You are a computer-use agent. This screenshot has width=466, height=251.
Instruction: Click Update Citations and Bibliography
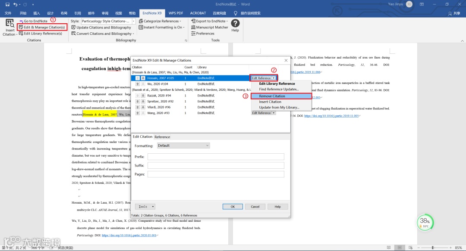(x=101, y=27)
